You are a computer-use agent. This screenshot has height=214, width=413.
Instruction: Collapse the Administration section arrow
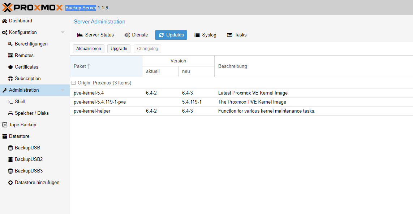coord(63,90)
